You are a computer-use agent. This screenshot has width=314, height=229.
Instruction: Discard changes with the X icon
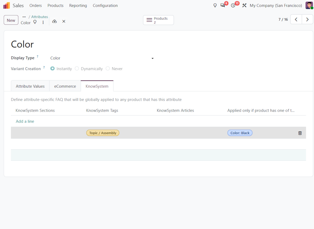[x=64, y=21]
